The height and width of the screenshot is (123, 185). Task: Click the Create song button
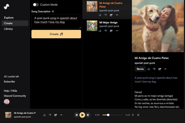tap(56, 34)
